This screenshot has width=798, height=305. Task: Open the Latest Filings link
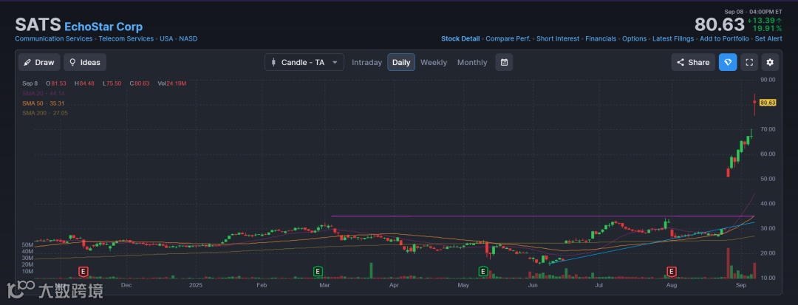click(x=673, y=38)
